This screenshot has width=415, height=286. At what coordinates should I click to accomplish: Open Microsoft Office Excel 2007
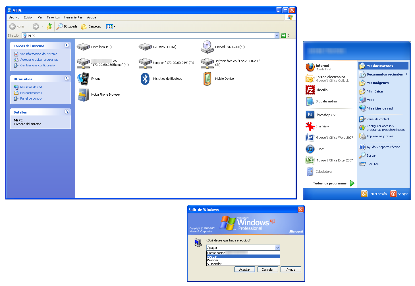330,160
